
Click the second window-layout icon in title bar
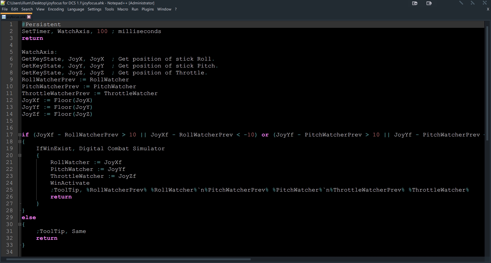pos(429,3)
